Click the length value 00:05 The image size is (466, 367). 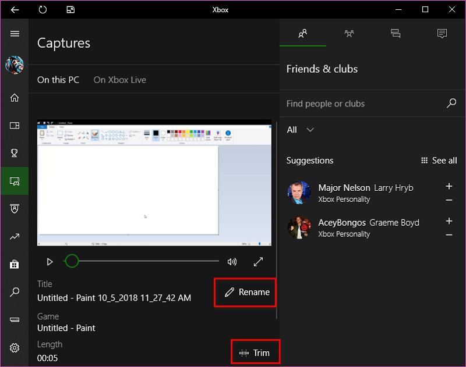coord(47,358)
